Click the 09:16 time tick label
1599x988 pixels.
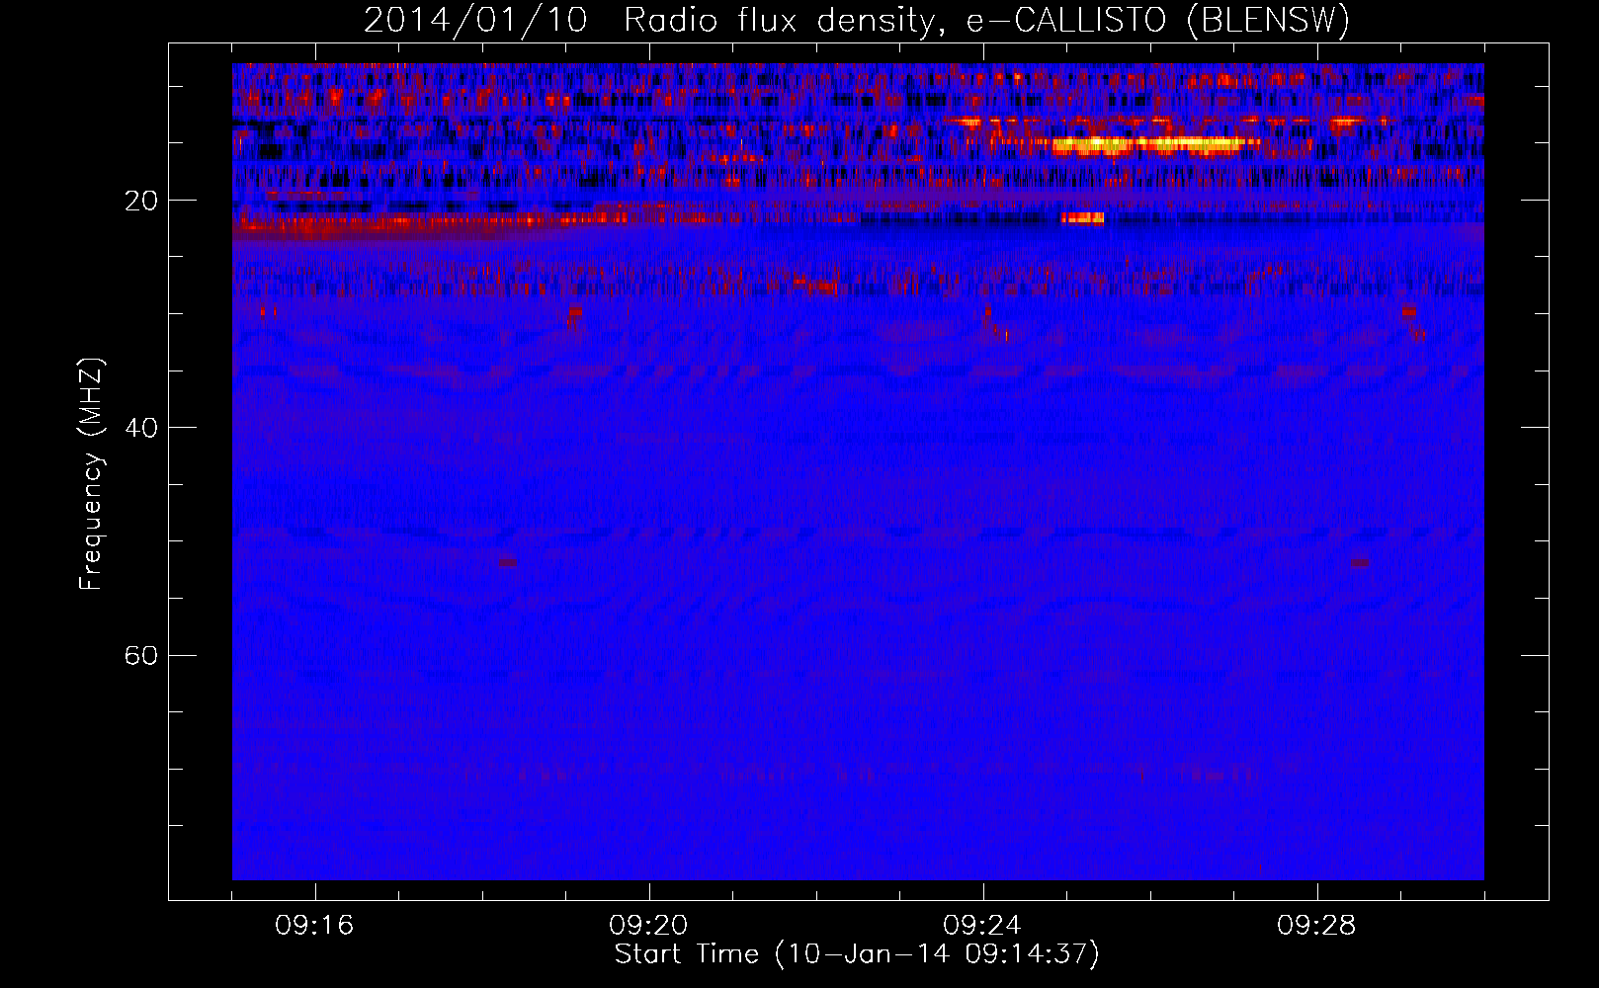click(314, 925)
